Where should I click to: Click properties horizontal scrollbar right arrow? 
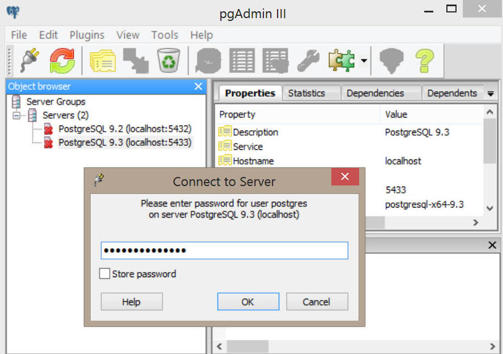tap(476, 222)
